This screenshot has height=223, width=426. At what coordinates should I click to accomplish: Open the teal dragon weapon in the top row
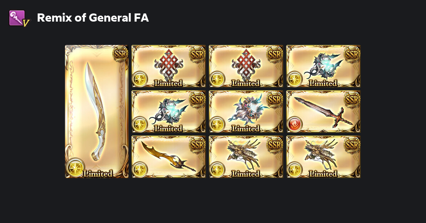point(323,66)
